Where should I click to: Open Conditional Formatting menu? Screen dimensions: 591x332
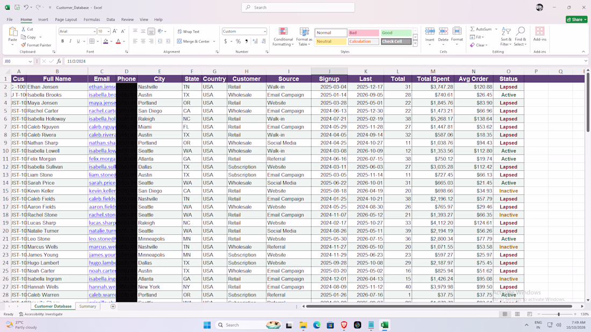[283, 37]
